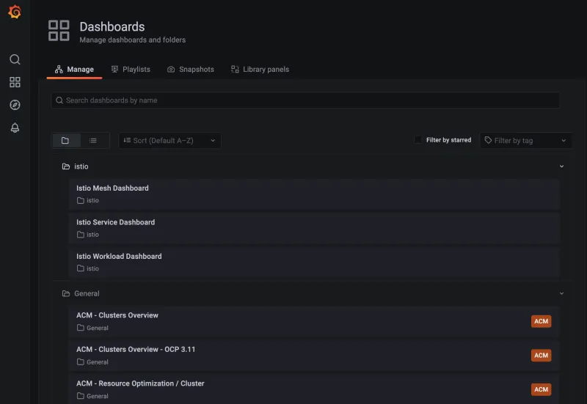Image resolution: width=587 pixels, height=404 pixels.
Task: Select the list view layout button
Action: click(93, 141)
